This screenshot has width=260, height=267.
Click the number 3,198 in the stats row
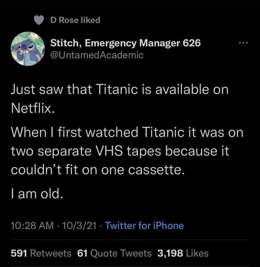click(x=169, y=253)
